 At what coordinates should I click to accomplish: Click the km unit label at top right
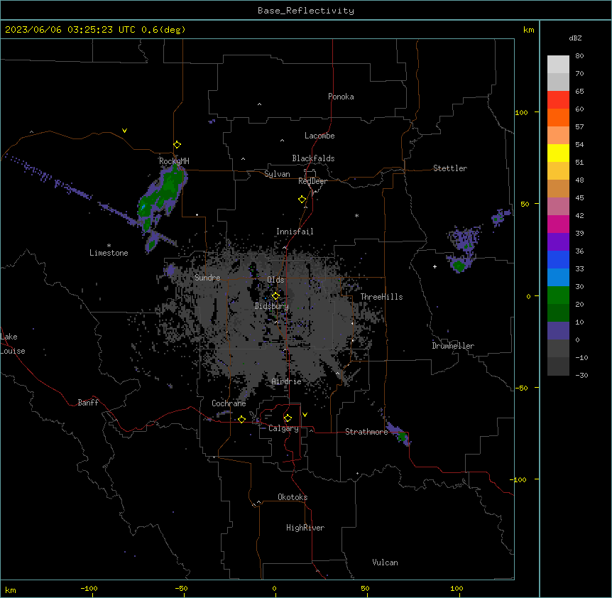[x=528, y=30]
